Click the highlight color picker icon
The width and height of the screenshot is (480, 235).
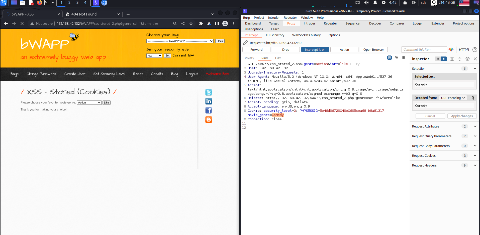point(451,49)
